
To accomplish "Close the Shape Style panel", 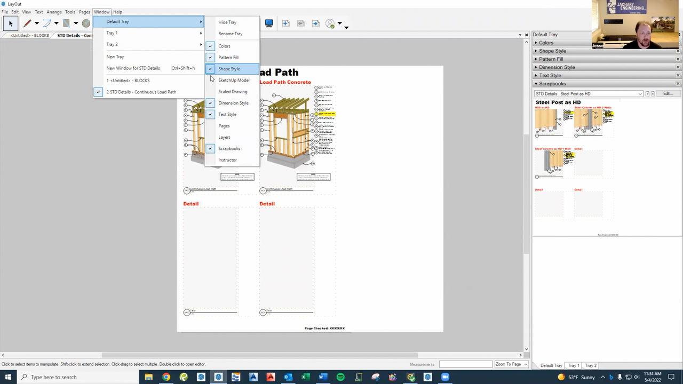I will 678,51.
